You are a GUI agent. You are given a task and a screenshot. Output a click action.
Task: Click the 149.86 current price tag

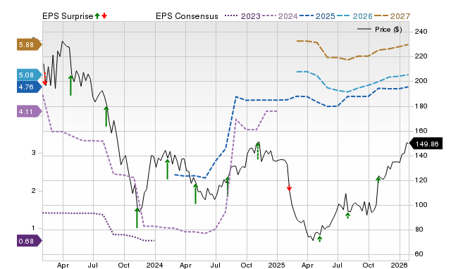click(426, 144)
